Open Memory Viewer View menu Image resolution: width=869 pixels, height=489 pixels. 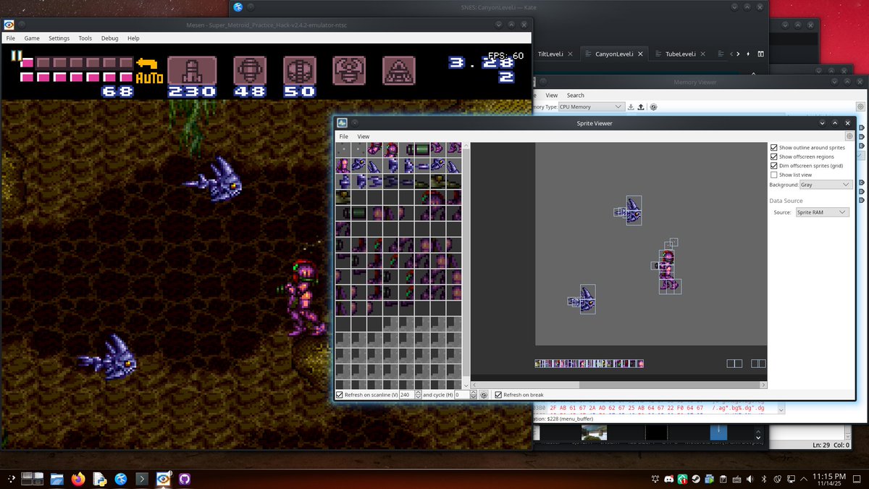[x=552, y=95]
